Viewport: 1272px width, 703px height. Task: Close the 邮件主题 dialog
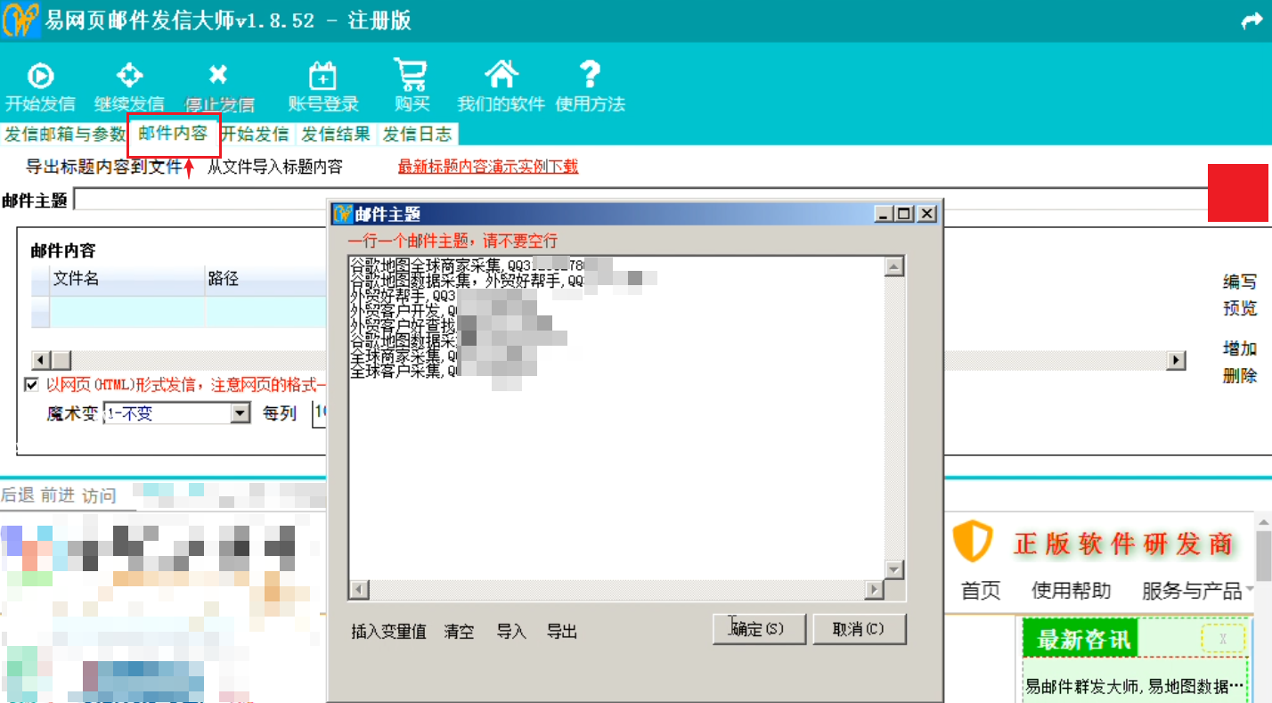click(927, 214)
